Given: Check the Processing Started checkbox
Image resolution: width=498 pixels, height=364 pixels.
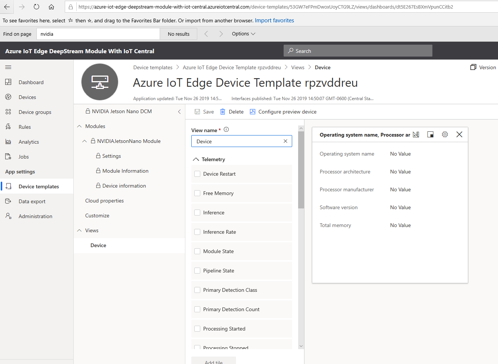Looking at the screenshot, I should pyautogui.click(x=197, y=329).
